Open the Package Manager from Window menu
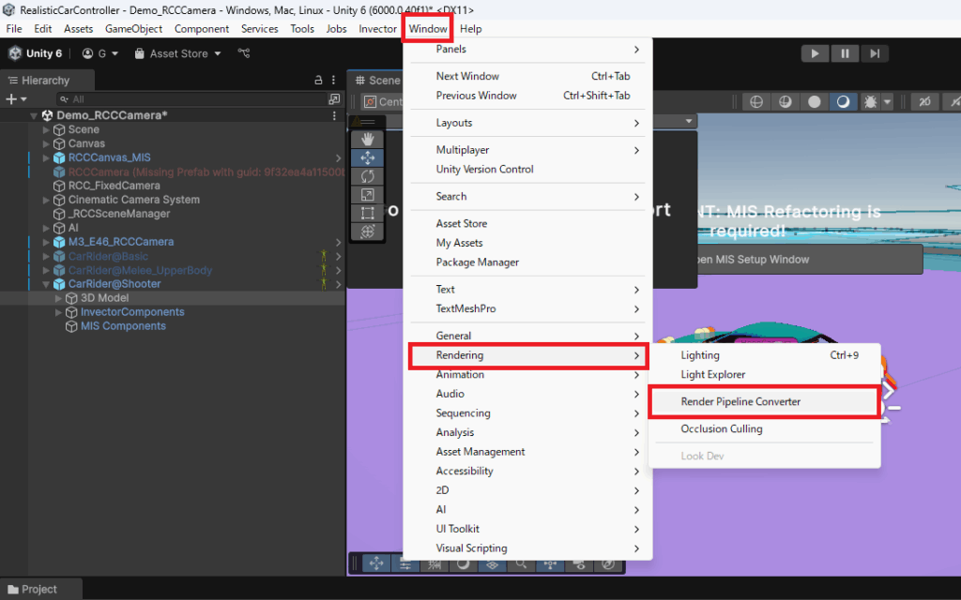The width and height of the screenshot is (961, 600). click(x=477, y=262)
